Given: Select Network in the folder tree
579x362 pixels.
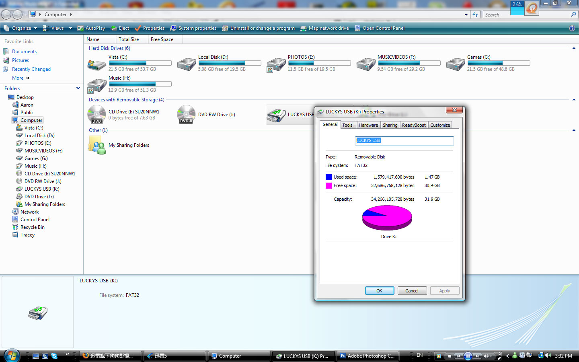Looking at the screenshot, I should pos(29,212).
